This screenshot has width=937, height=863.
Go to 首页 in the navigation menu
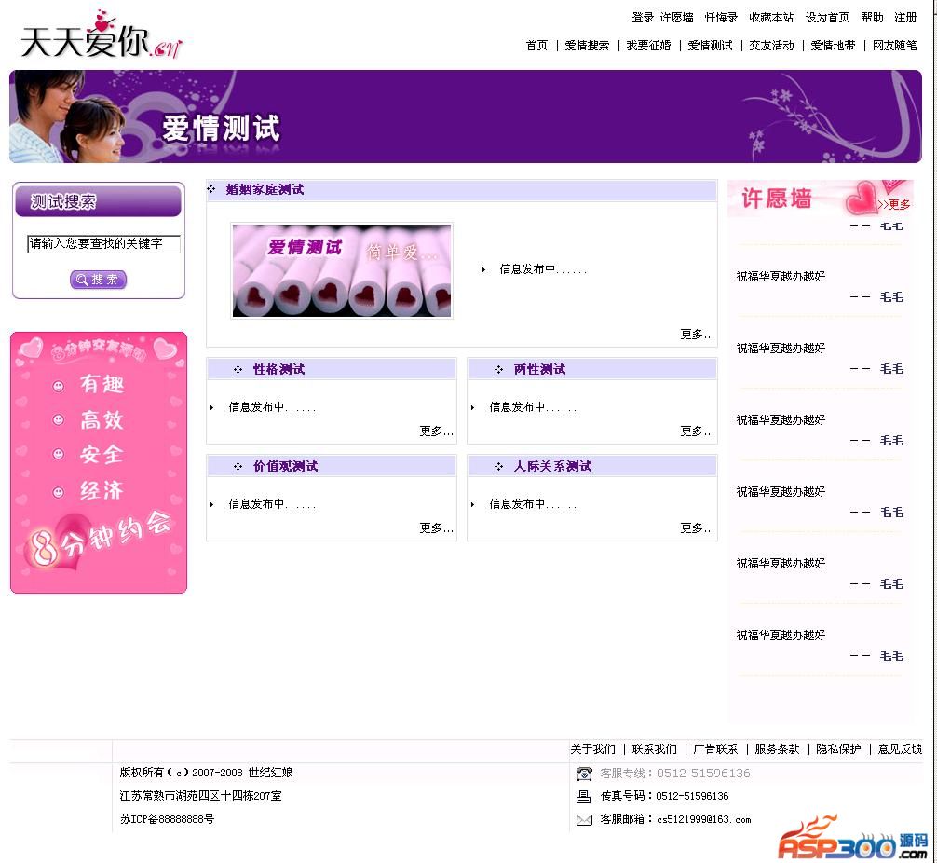[536, 46]
